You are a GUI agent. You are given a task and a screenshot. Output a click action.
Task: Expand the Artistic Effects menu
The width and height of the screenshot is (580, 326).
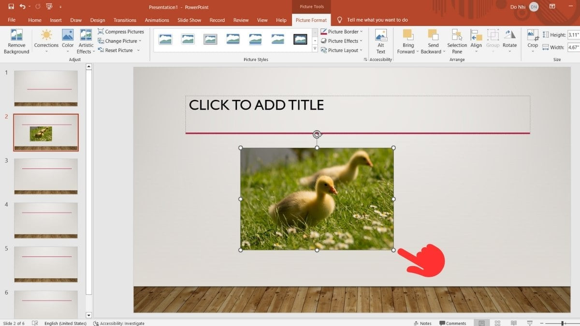pyautogui.click(x=86, y=42)
